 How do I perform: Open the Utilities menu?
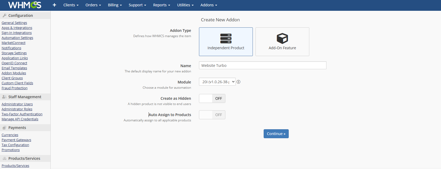[x=185, y=5]
